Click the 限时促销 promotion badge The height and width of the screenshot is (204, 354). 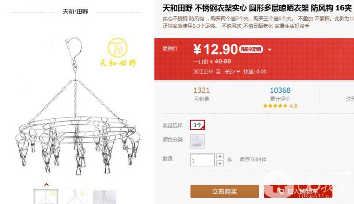[251, 49]
